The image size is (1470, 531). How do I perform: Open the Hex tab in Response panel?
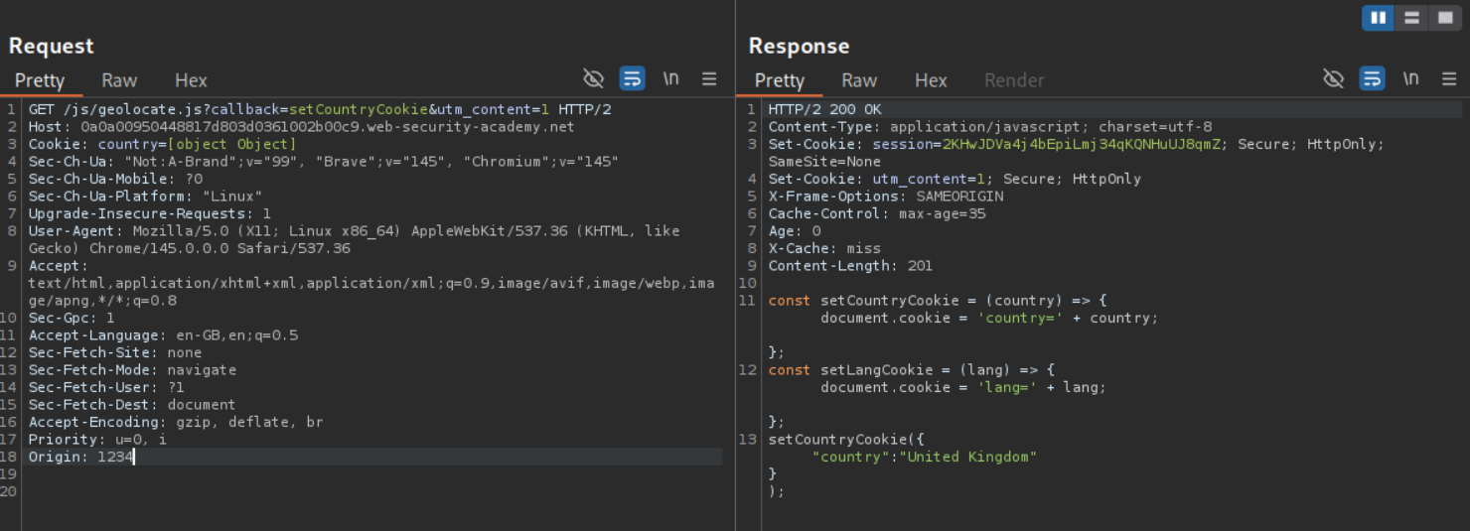931,80
